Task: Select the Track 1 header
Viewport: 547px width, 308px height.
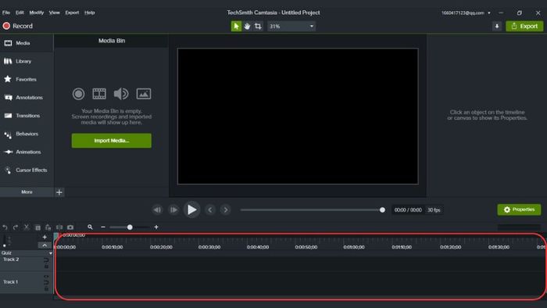Action: pos(27,282)
